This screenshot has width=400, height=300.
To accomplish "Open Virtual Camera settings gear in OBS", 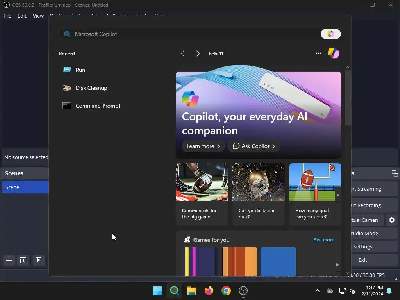I will [391, 220].
